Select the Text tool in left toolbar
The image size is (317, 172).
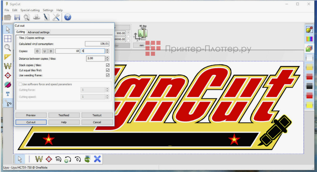pyautogui.click(x=8, y=94)
